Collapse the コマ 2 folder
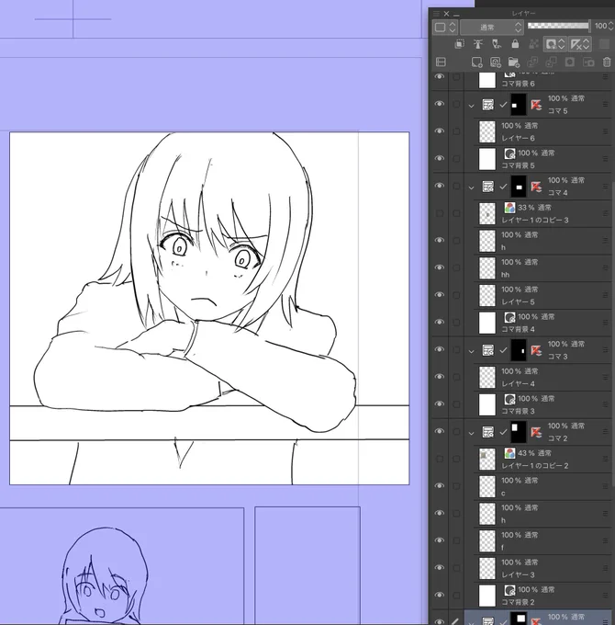 pos(472,433)
